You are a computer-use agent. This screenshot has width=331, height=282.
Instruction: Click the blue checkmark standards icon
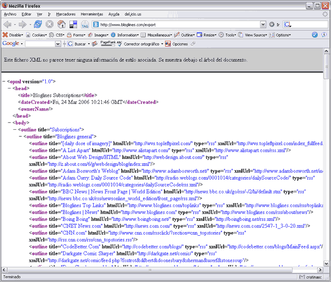click(x=315, y=35)
